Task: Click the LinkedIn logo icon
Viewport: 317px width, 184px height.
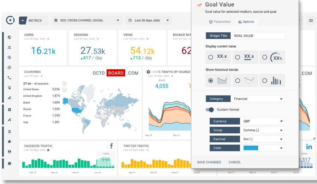Action: click(309, 147)
